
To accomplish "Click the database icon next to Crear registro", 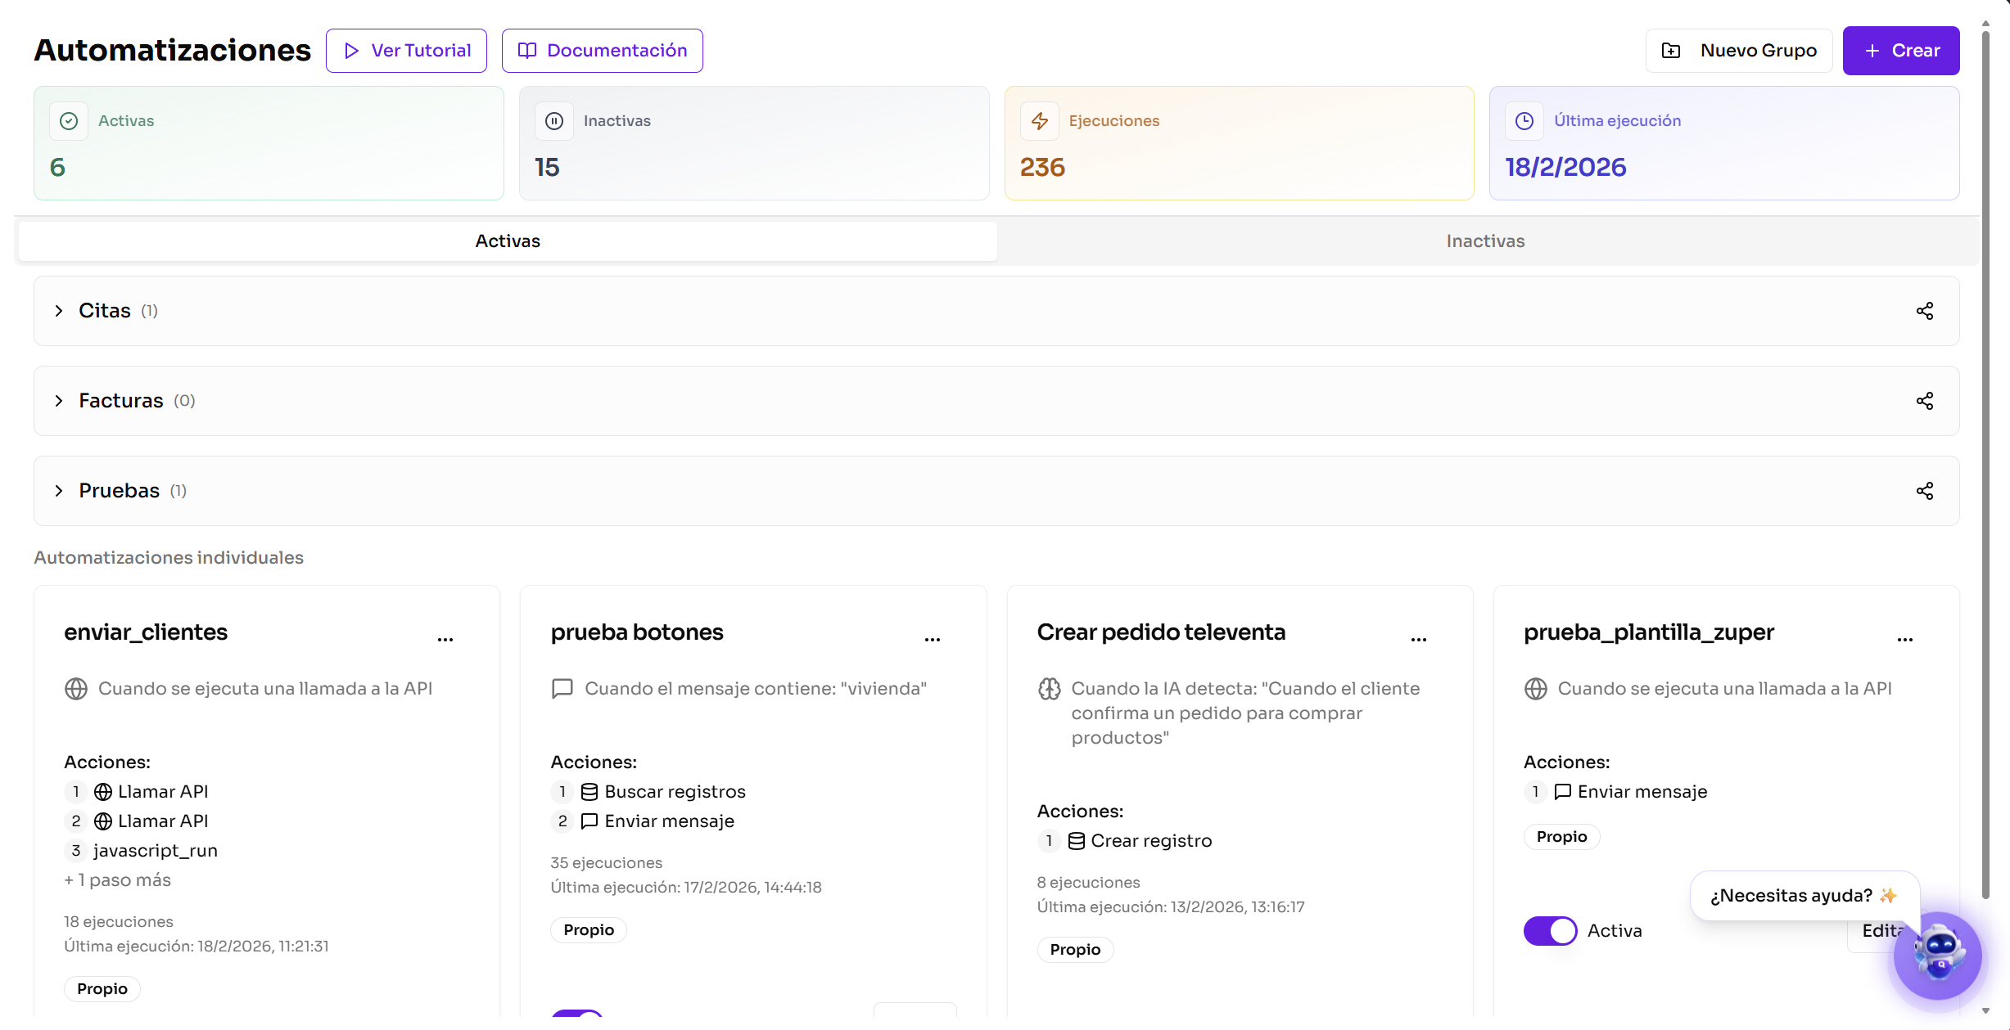I will pyautogui.click(x=1076, y=841).
